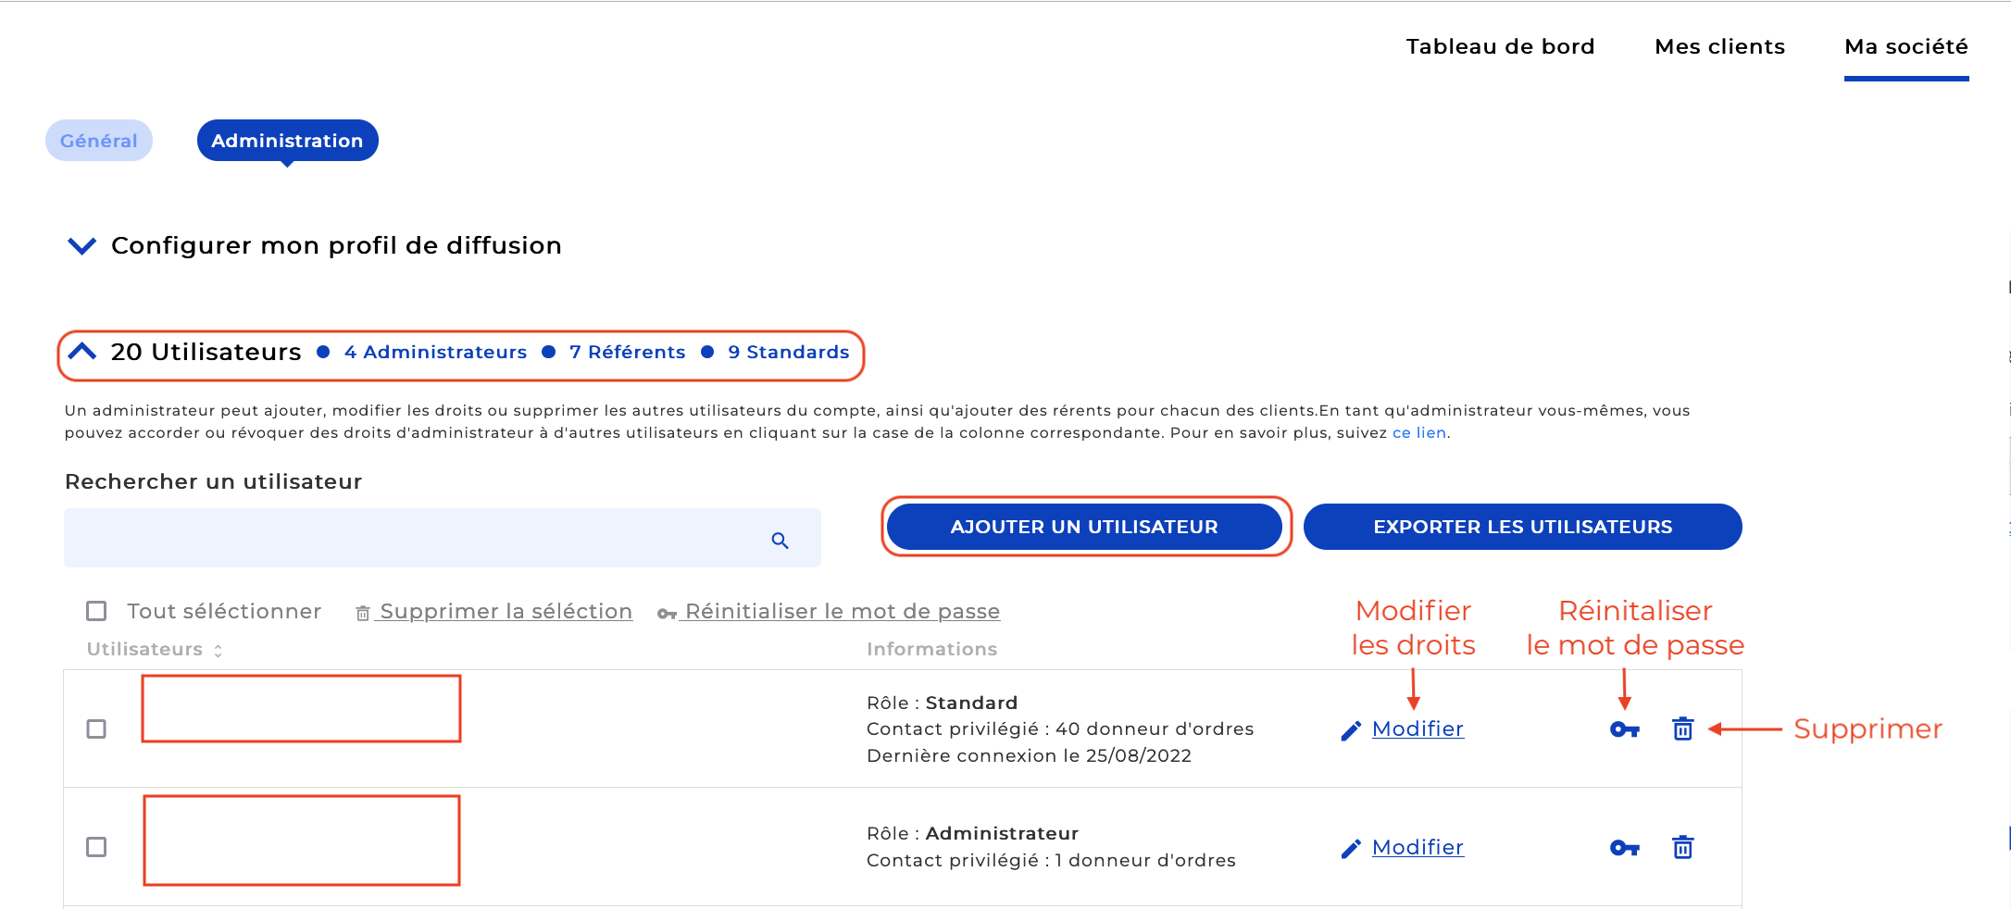Click the trash icon beside Supprimer la sélection
The height and width of the screenshot is (909, 2011).
363,613
